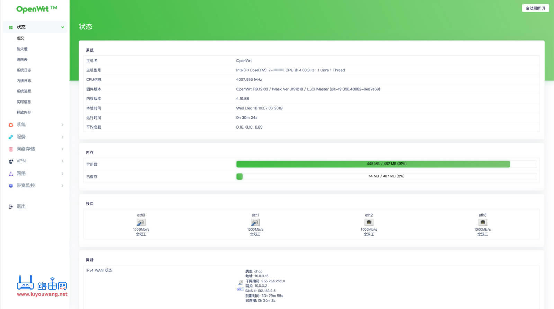Click the eth1 port status icon
Screen dimensions: 554x309
click(x=255, y=222)
